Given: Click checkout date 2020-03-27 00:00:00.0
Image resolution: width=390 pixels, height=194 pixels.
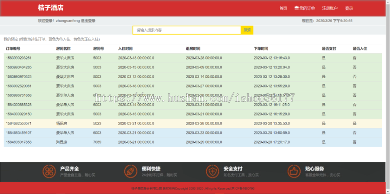Looking at the screenshot, I should tap(204, 86).
